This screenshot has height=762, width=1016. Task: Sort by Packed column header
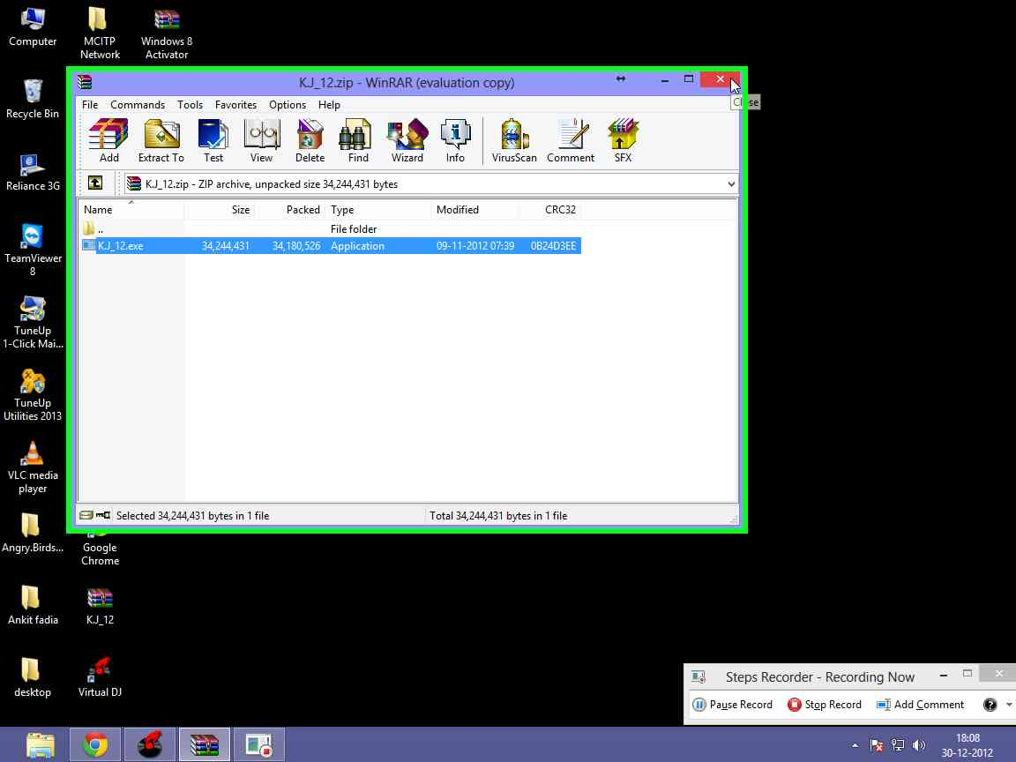[x=291, y=209]
